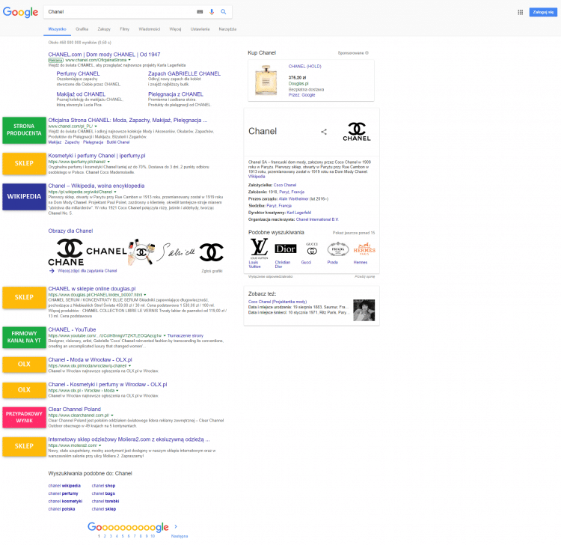Viewport: 561px width, 545px height.
Task: Open the Chanel perfume bottle product image
Action: point(266,80)
